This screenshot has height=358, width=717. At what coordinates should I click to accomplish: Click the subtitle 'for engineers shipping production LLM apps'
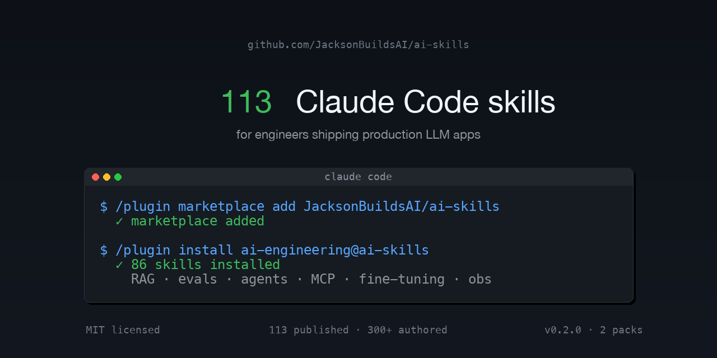pos(358,135)
